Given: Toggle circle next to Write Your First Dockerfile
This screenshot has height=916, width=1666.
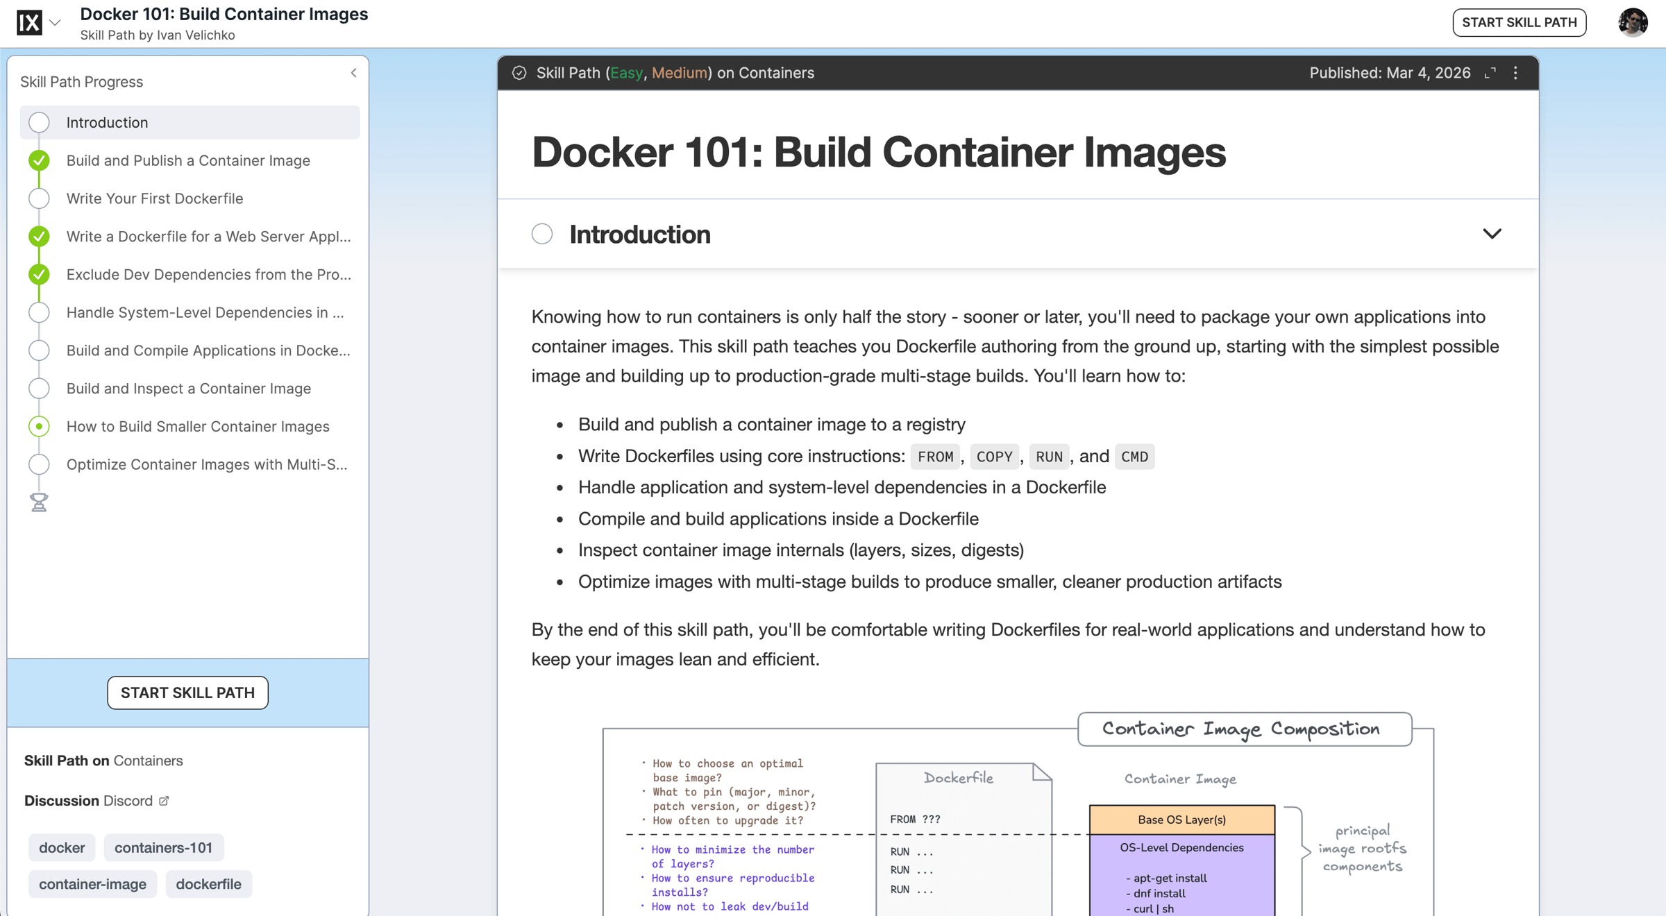Looking at the screenshot, I should 39,198.
